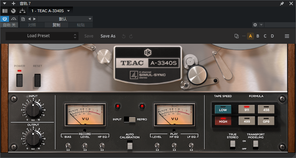
Task: Close the plugin window with X
Action: (x=291, y=3)
